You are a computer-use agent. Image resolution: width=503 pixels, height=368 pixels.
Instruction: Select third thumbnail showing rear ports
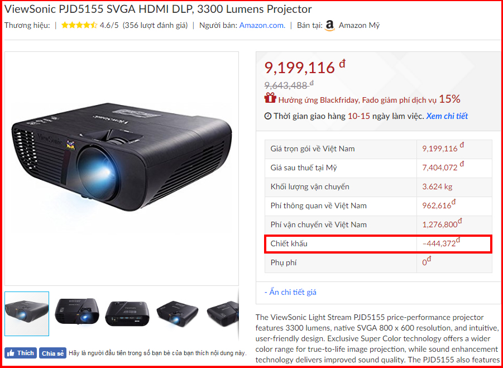(127, 313)
